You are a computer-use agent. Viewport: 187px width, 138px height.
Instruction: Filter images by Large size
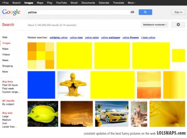coord(5,117)
